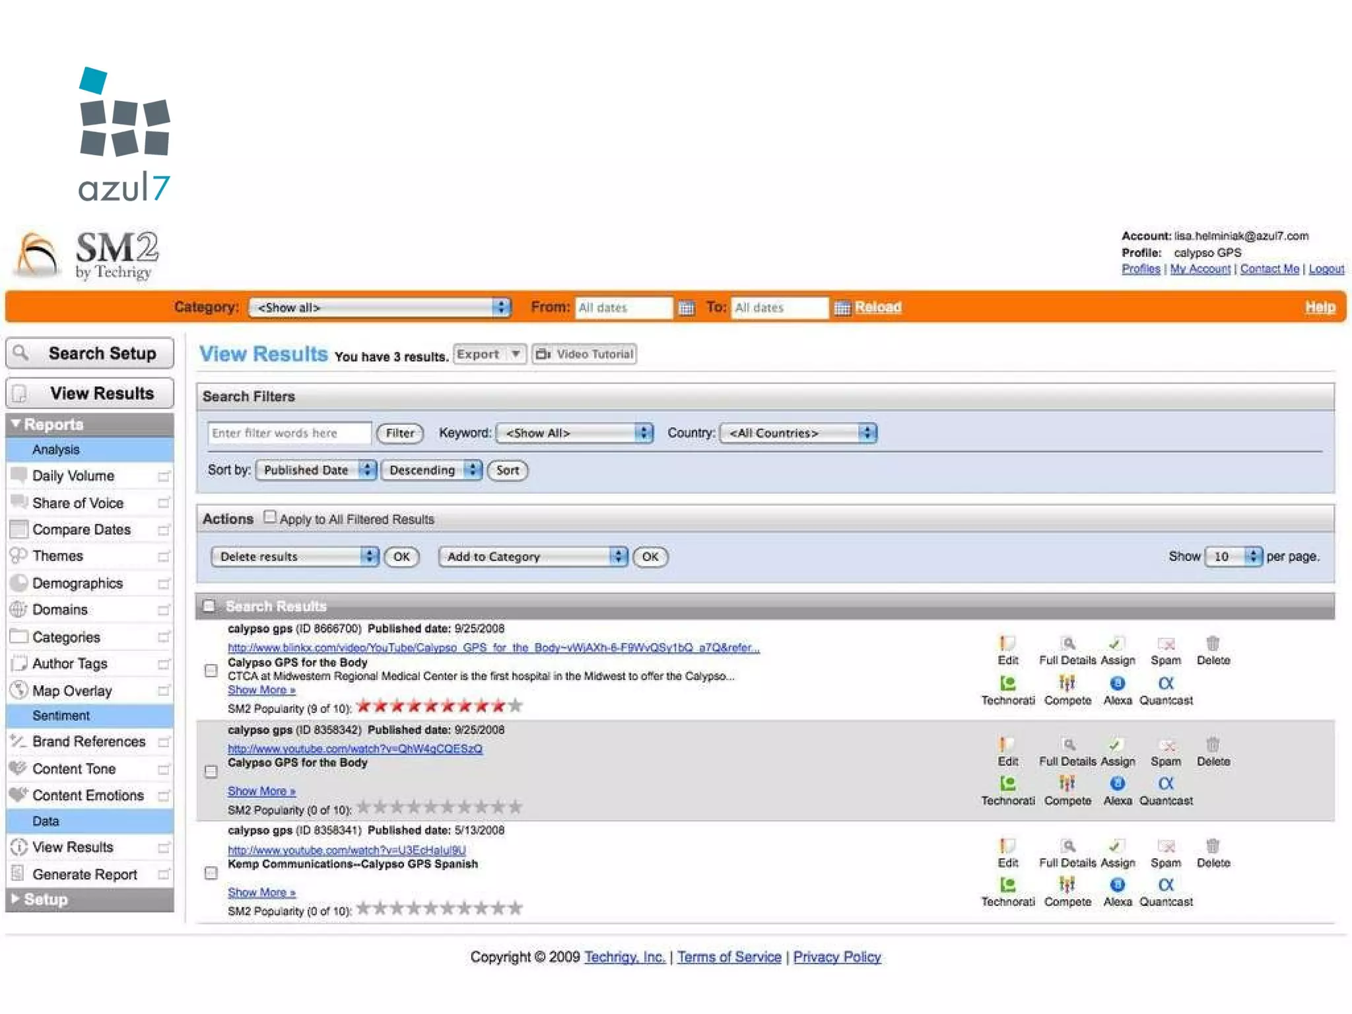Open the From date calendar picker
This screenshot has height=1014, width=1352.
tap(687, 308)
